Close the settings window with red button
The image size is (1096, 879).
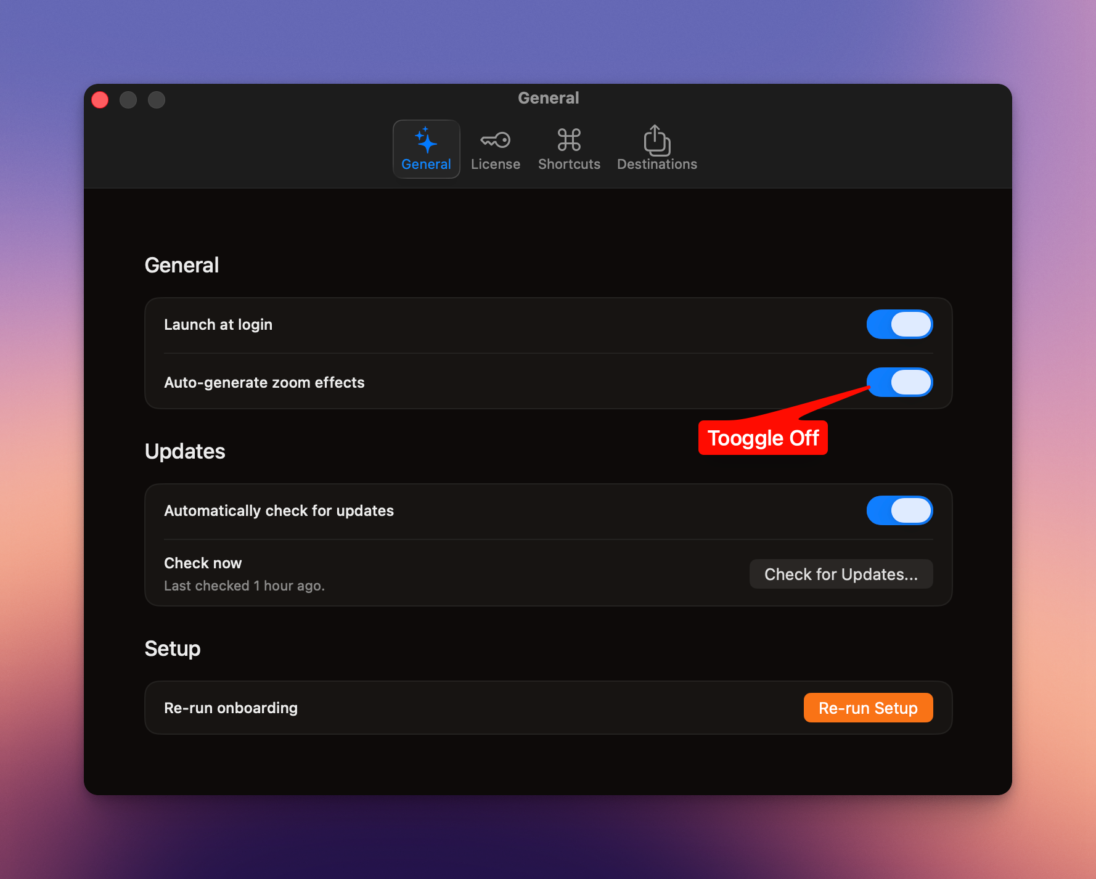[100, 99]
